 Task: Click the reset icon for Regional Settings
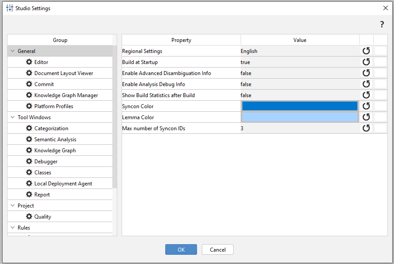pyautogui.click(x=366, y=51)
